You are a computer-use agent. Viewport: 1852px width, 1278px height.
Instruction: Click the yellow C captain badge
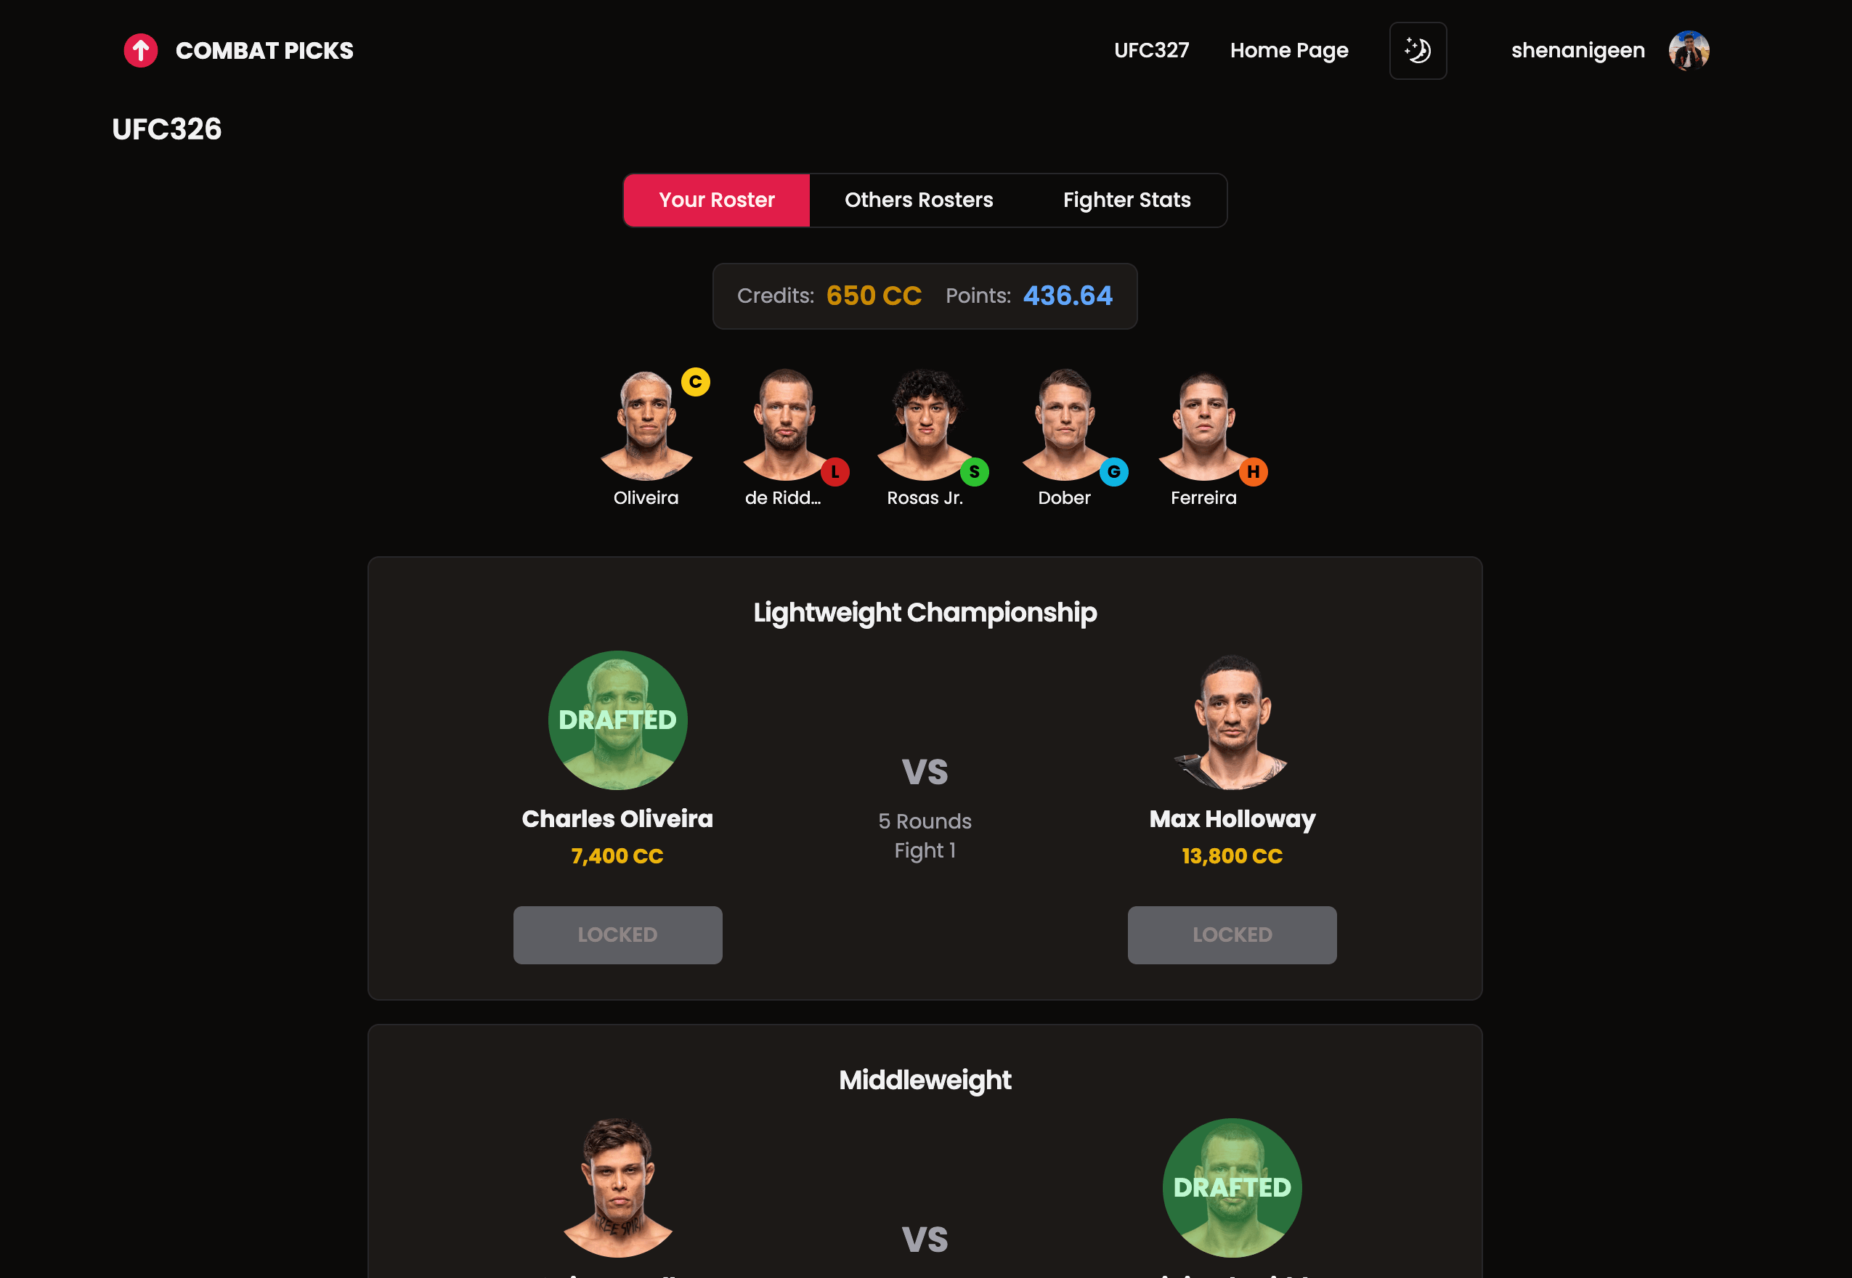click(x=695, y=382)
